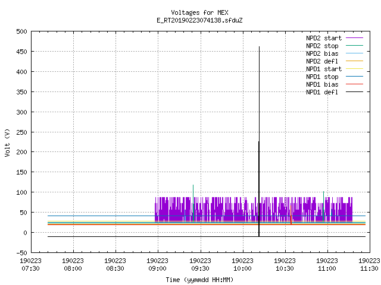The image size is (381, 285).
Task: Click the 10:30 time axis label
Action: (285, 269)
